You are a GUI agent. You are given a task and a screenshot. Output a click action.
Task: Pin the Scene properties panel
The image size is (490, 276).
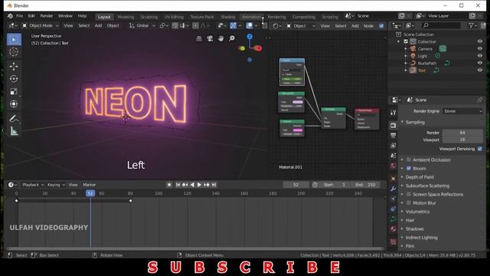click(480, 100)
